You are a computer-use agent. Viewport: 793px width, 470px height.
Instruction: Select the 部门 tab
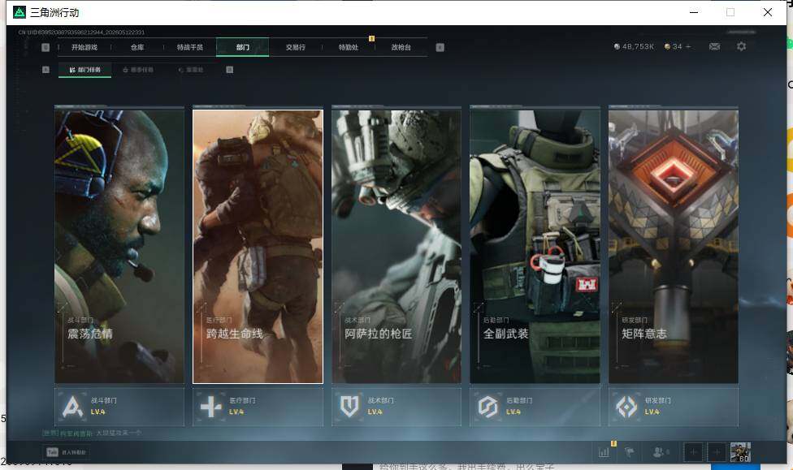(x=243, y=47)
